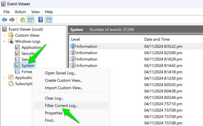Choose Properties from context menu
The height and width of the screenshot is (126, 203).
coord(71,113)
